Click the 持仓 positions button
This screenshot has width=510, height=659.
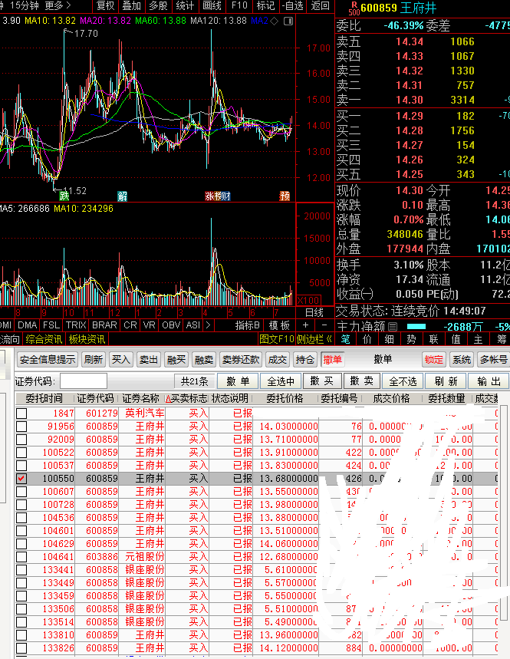304,359
